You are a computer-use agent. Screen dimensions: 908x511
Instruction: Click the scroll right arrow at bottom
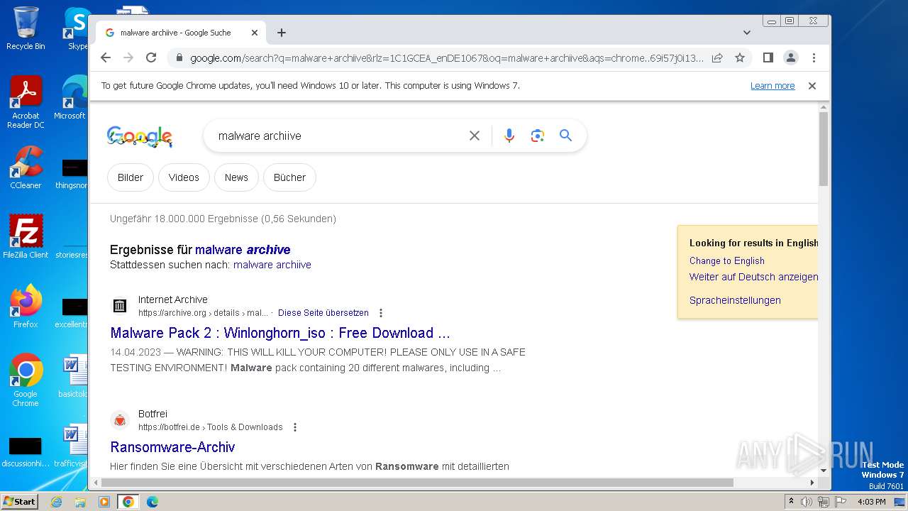point(812,483)
